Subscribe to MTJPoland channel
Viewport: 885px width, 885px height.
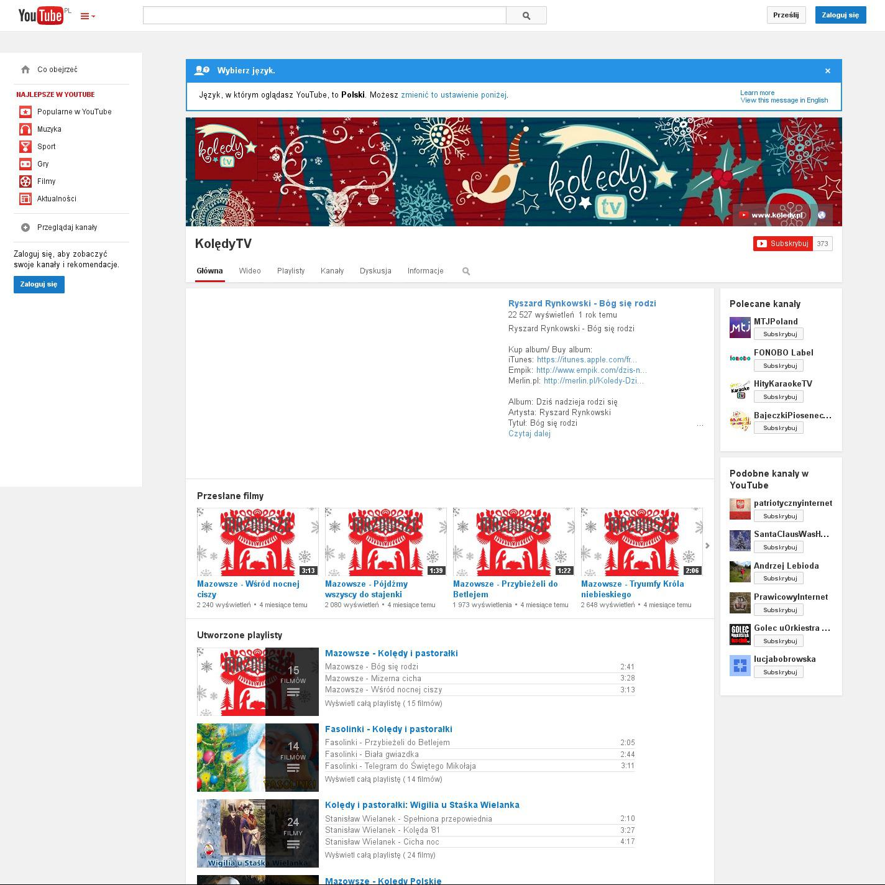[x=779, y=334]
